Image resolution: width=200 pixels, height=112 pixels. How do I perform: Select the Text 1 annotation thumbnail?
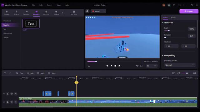pyautogui.click(x=31, y=24)
